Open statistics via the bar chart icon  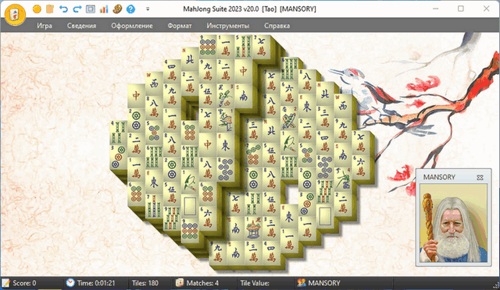click(104, 9)
